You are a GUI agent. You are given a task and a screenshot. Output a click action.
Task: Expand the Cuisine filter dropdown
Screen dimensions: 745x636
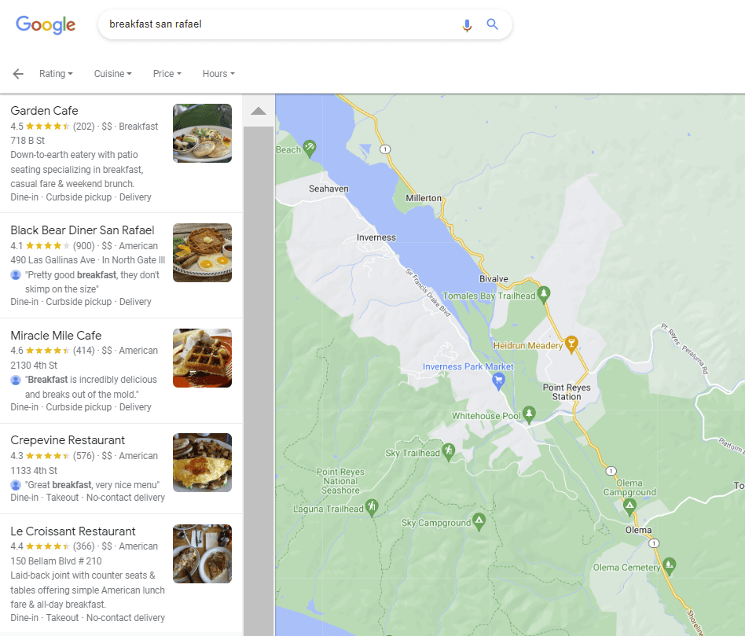pyautogui.click(x=112, y=74)
